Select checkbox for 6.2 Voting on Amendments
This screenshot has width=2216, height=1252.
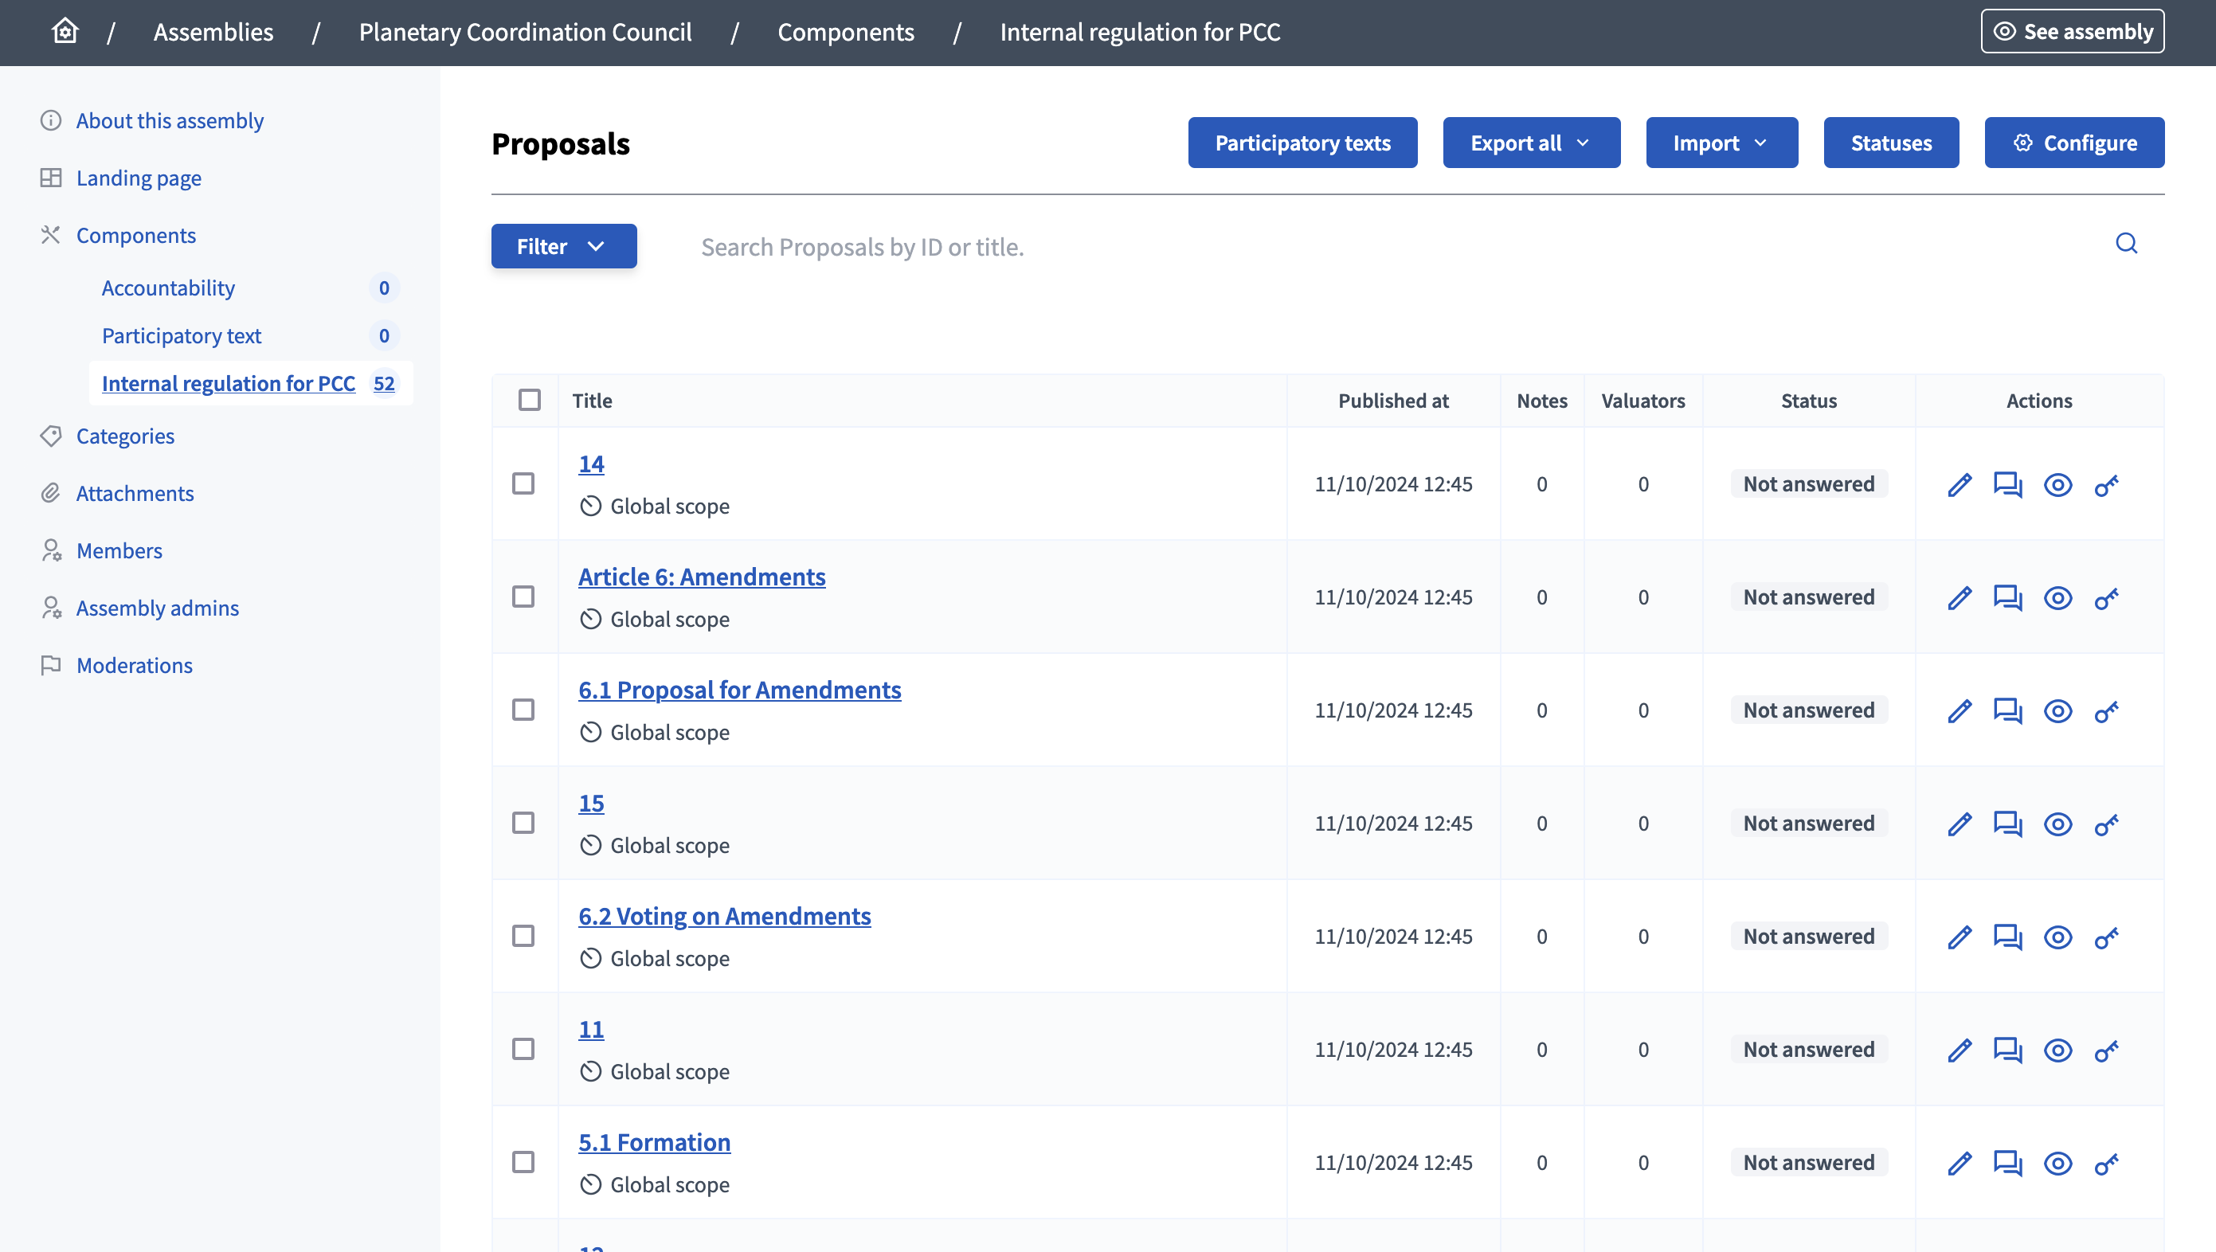[523, 937]
